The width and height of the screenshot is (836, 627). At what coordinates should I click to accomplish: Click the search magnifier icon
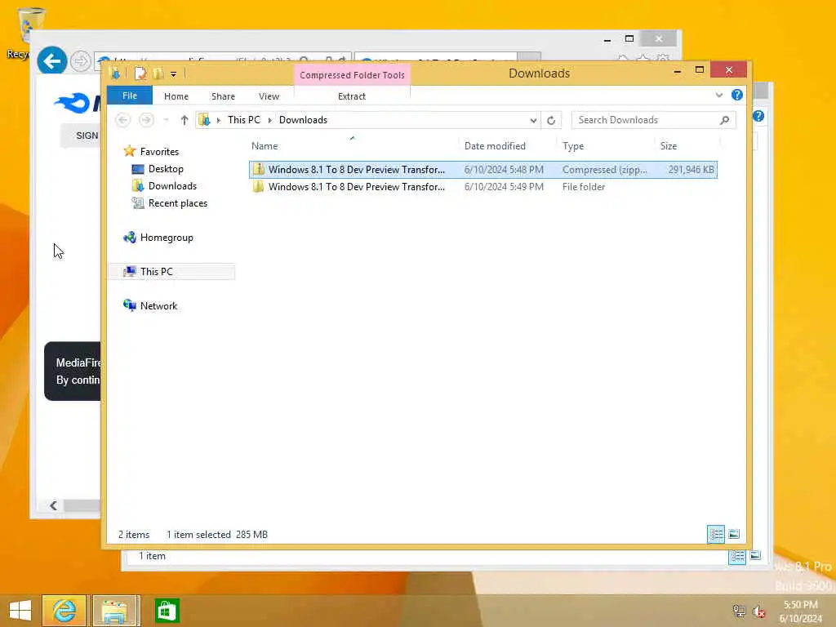point(725,120)
